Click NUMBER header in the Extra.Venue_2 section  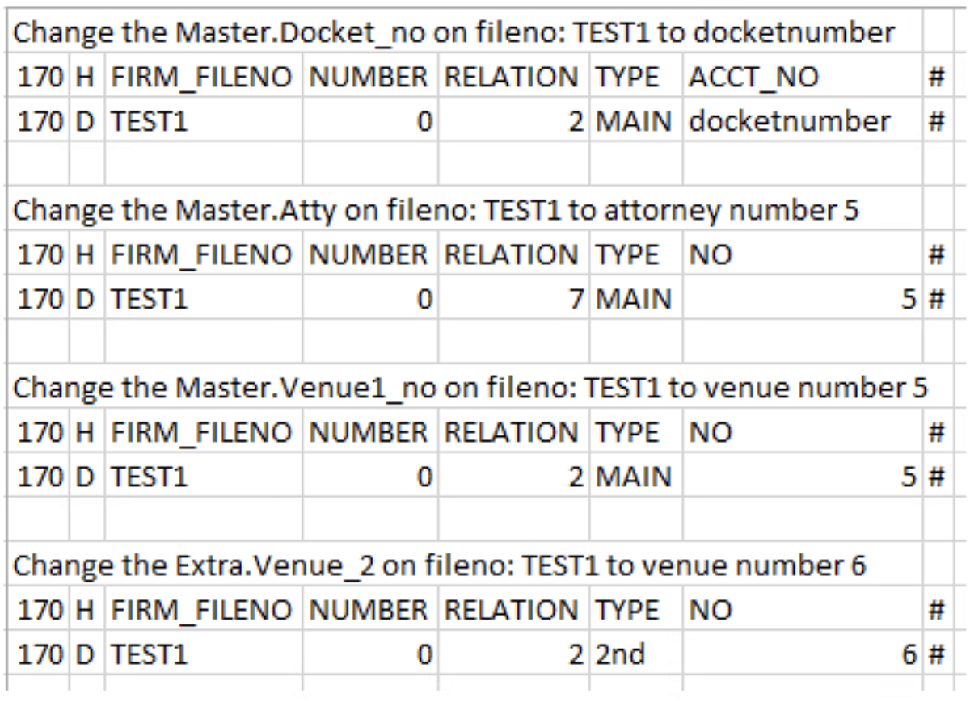369,610
